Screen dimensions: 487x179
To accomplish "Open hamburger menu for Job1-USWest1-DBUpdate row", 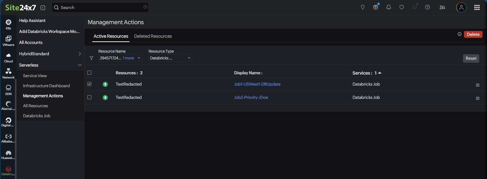I will (478, 85).
